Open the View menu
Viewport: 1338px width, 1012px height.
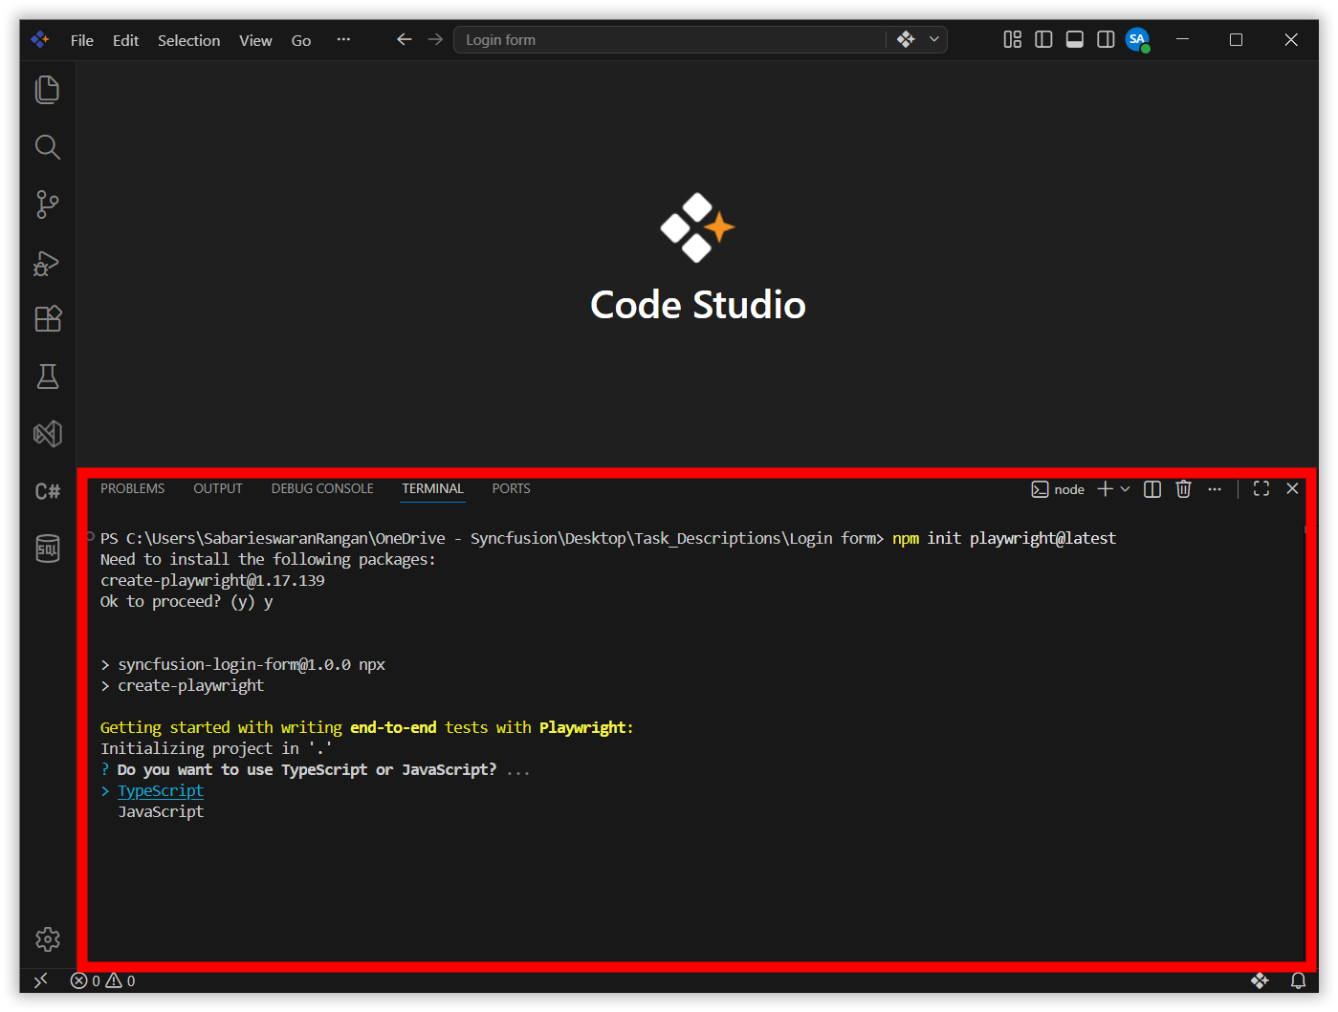coord(255,40)
